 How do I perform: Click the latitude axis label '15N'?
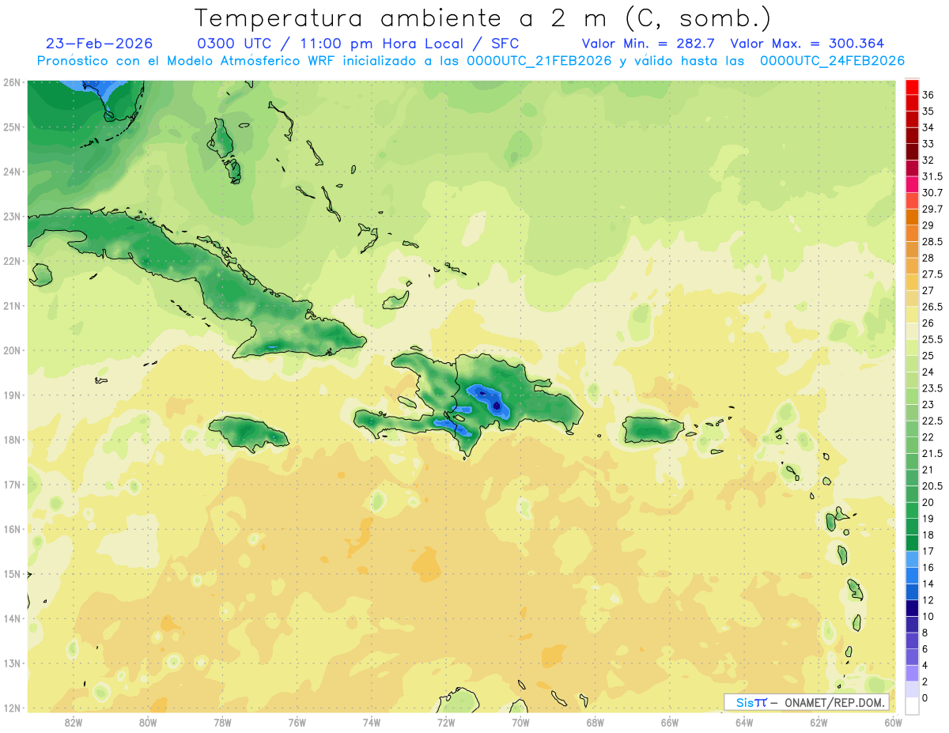pyautogui.click(x=12, y=573)
